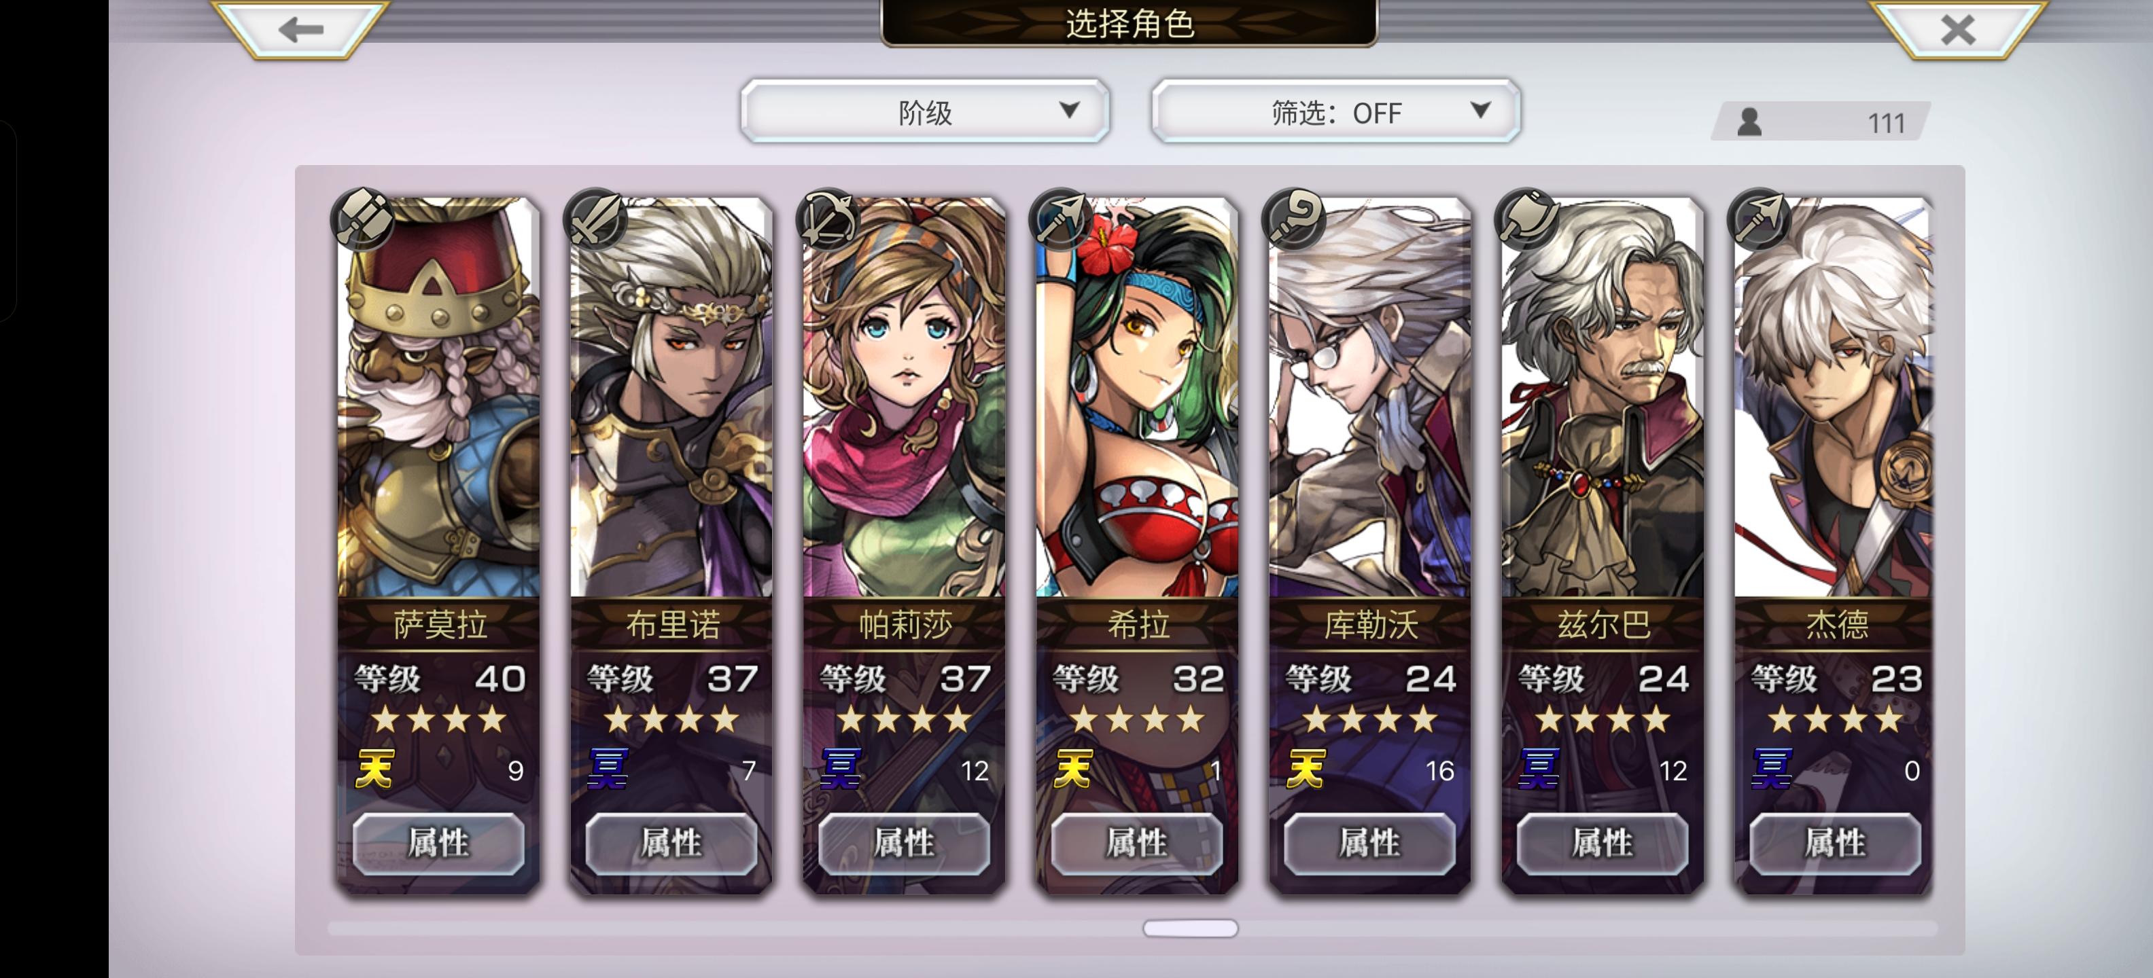
Task: Select the 帕莉莎 character portrait
Action: point(905,397)
